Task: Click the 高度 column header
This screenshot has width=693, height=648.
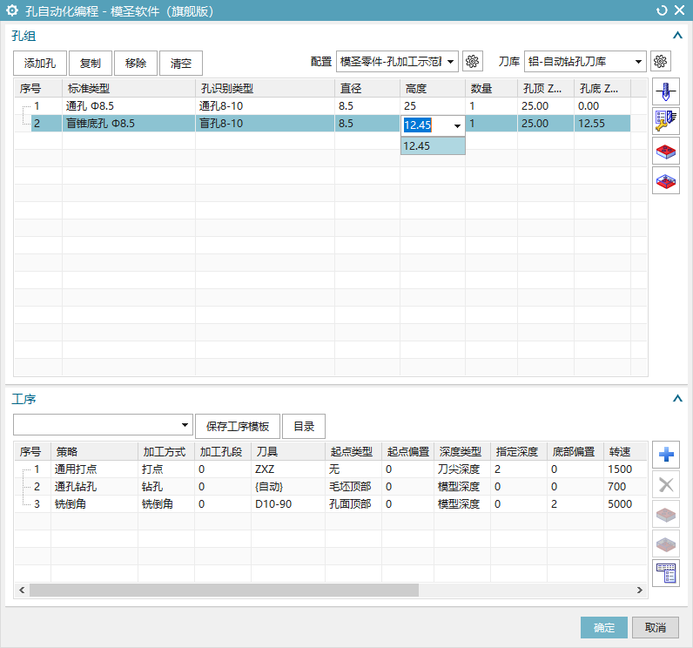Action: pyautogui.click(x=433, y=89)
